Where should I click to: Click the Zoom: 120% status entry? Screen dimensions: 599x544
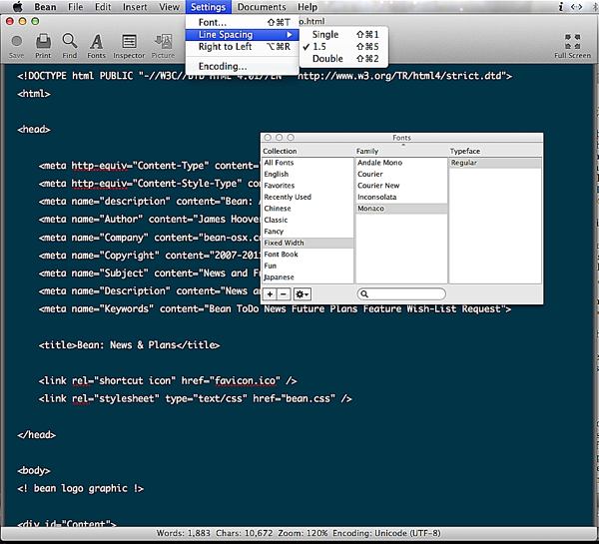pyautogui.click(x=302, y=533)
